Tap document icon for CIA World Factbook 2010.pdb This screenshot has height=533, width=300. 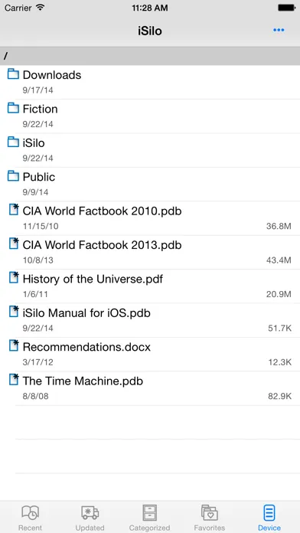(x=13, y=209)
